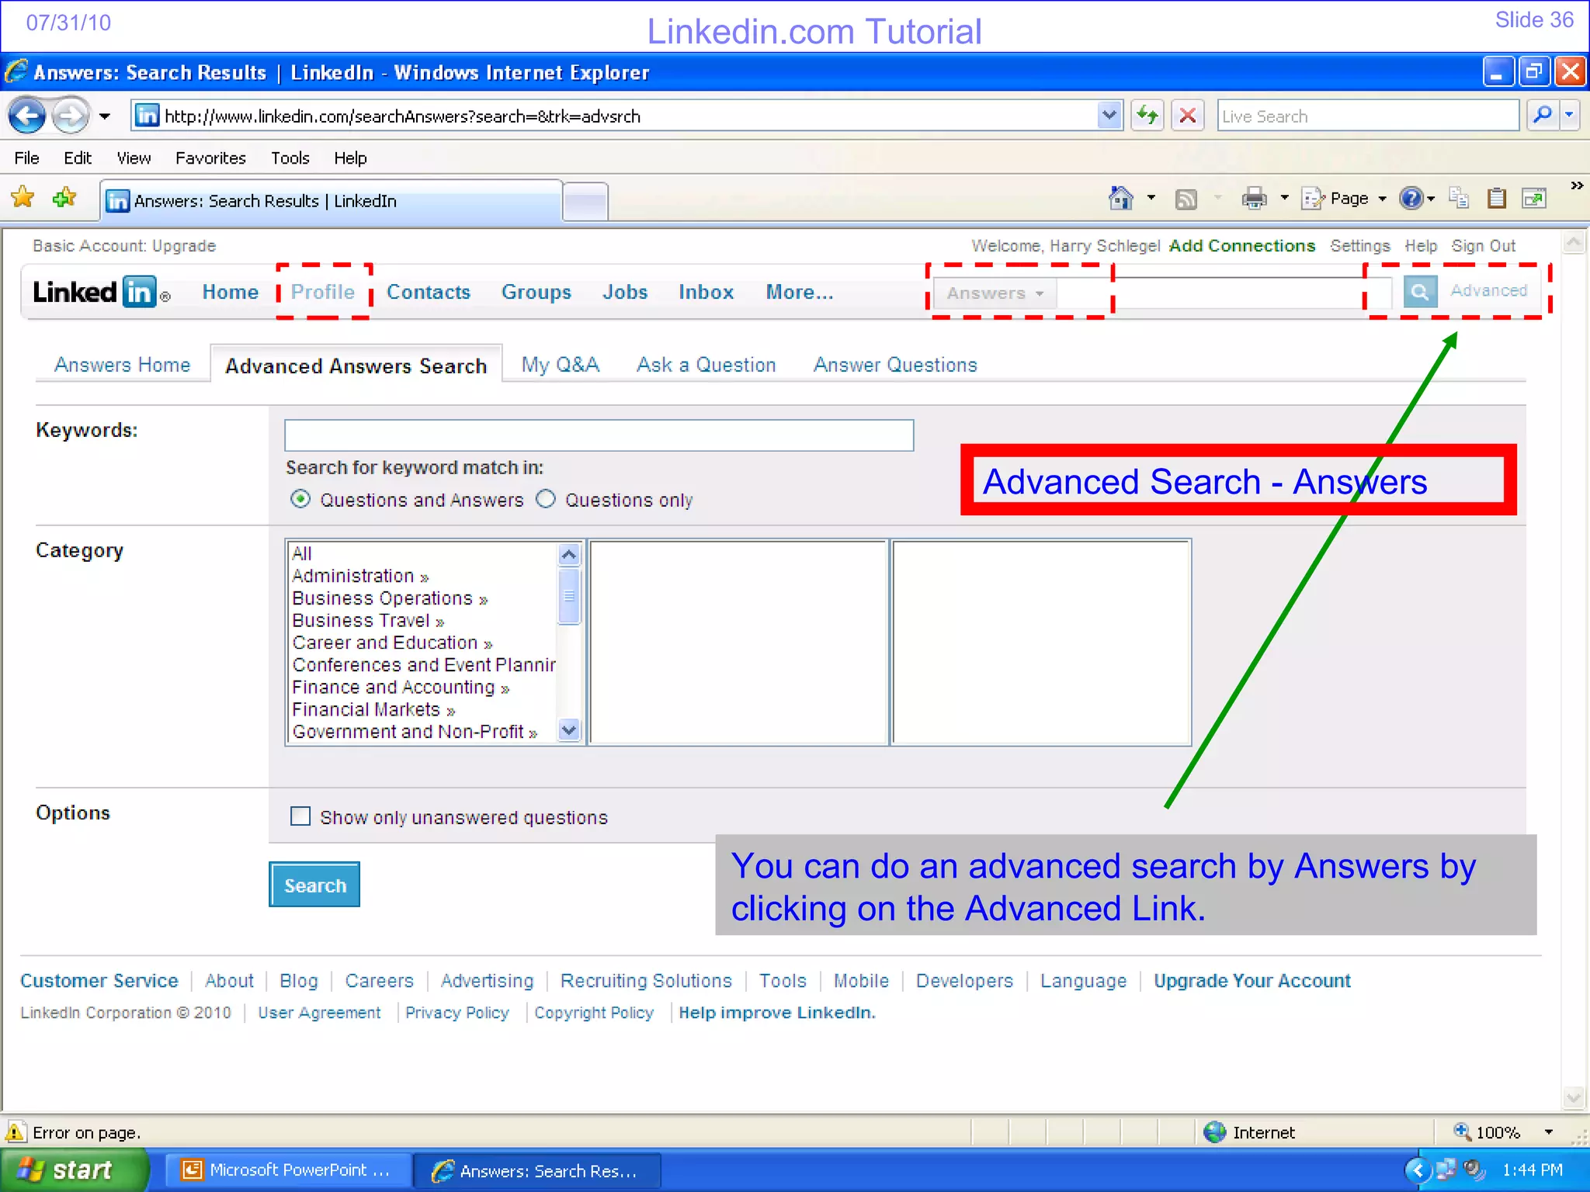This screenshot has width=1590, height=1192.
Task: Click the clipboard icon in IE toolbar
Action: [x=1496, y=199]
